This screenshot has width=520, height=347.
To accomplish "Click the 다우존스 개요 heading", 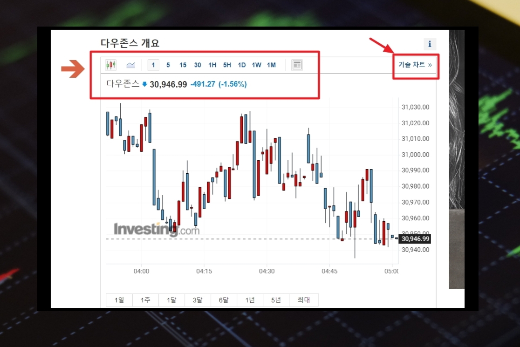I will tap(130, 43).
